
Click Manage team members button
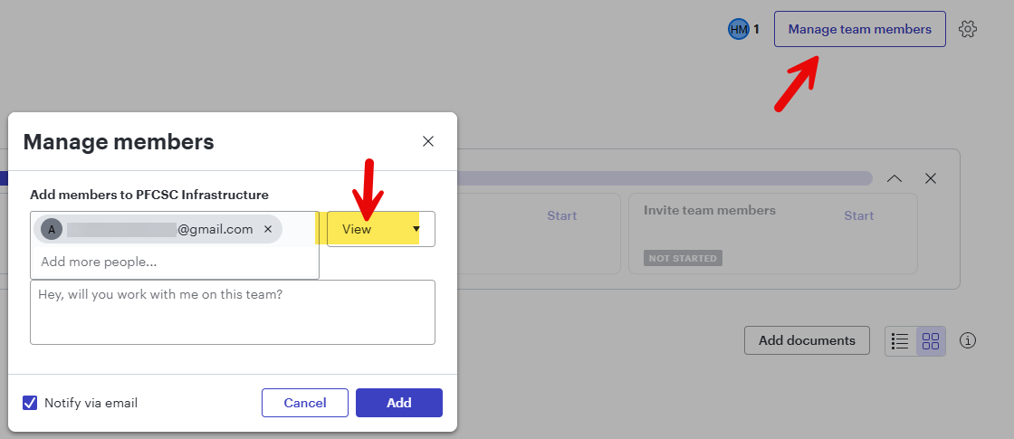[x=859, y=29]
